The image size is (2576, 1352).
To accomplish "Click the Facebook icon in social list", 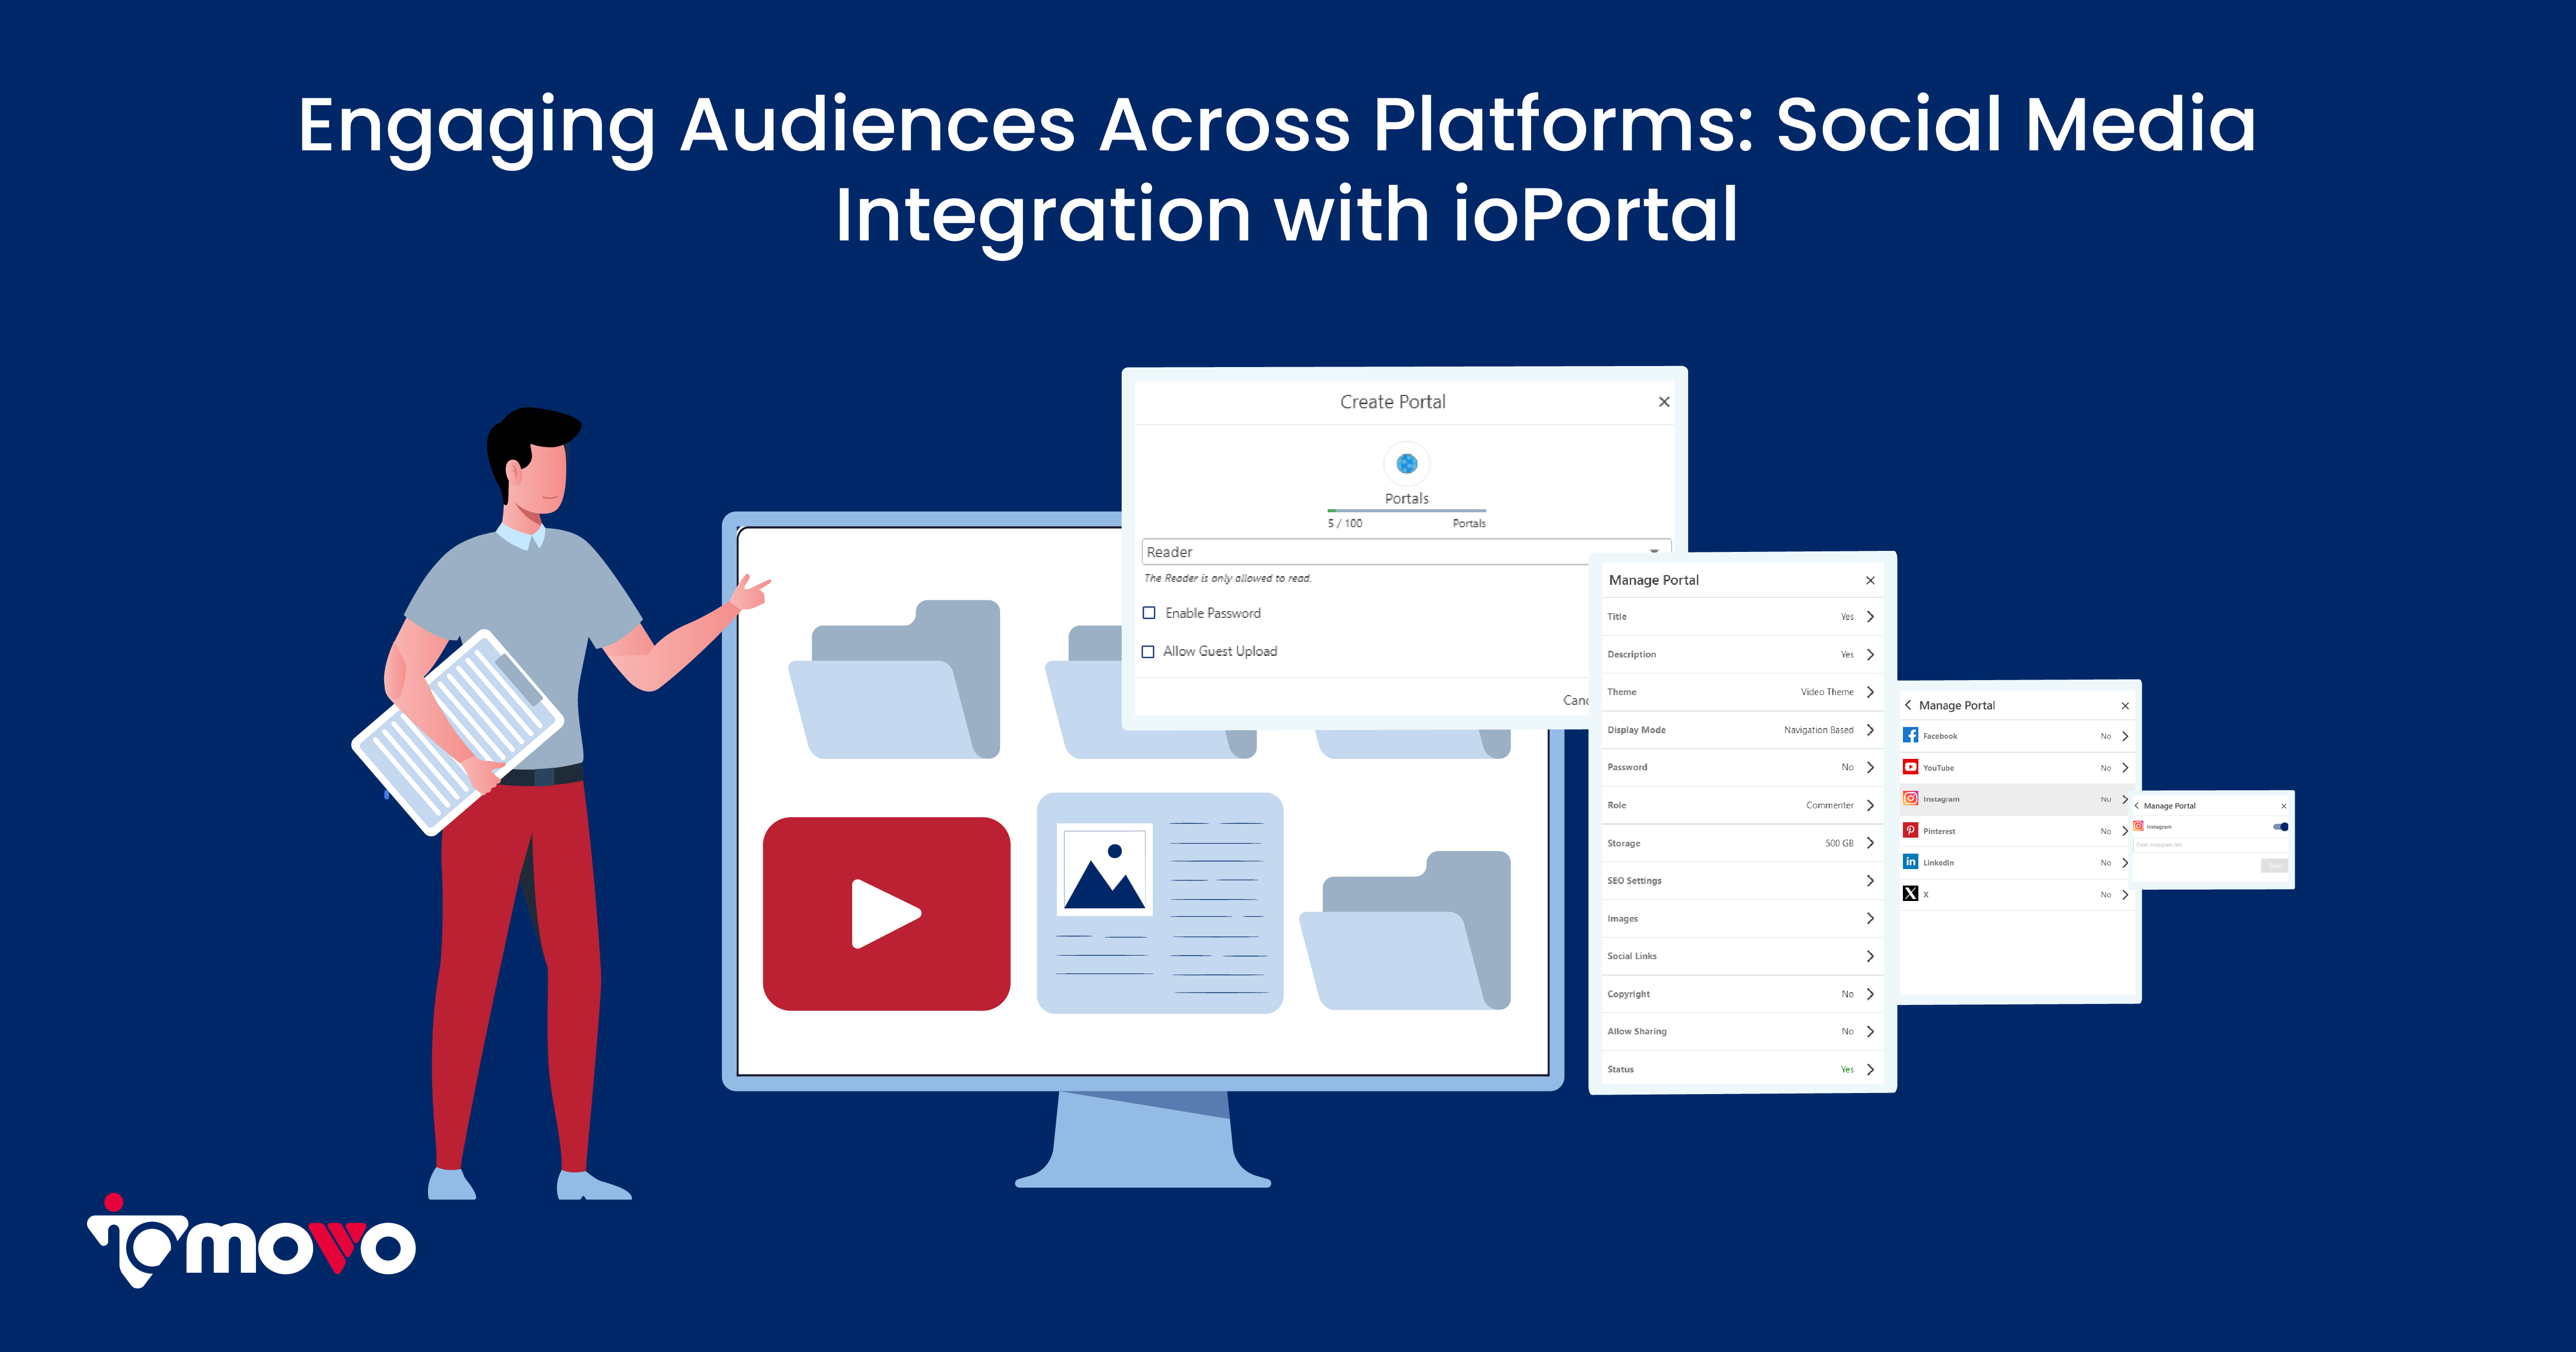I will pyautogui.click(x=1910, y=735).
